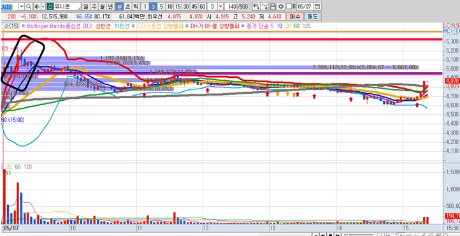Open the chart type add icon
Screen dimensions: 460x236
(256, 6)
